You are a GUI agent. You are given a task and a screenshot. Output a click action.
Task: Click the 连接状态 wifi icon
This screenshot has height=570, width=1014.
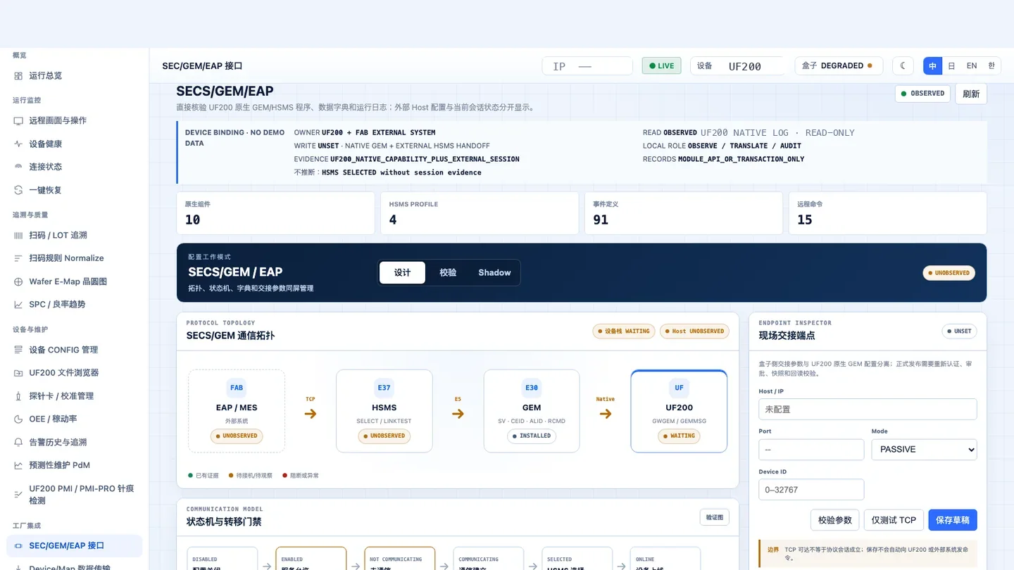18,167
